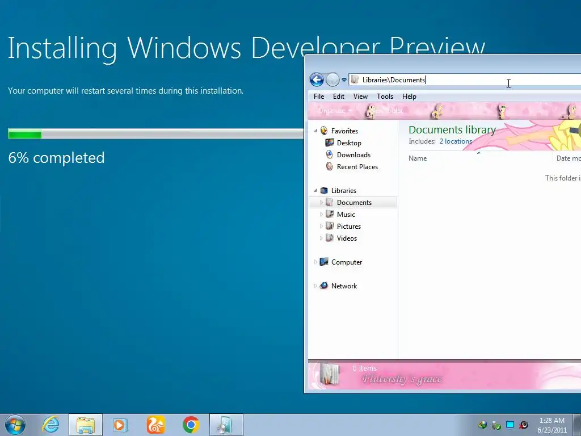Click the Computer icon in navigation pane
Image resolution: width=581 pixels, height=436 pixels.
pos(324,261)
